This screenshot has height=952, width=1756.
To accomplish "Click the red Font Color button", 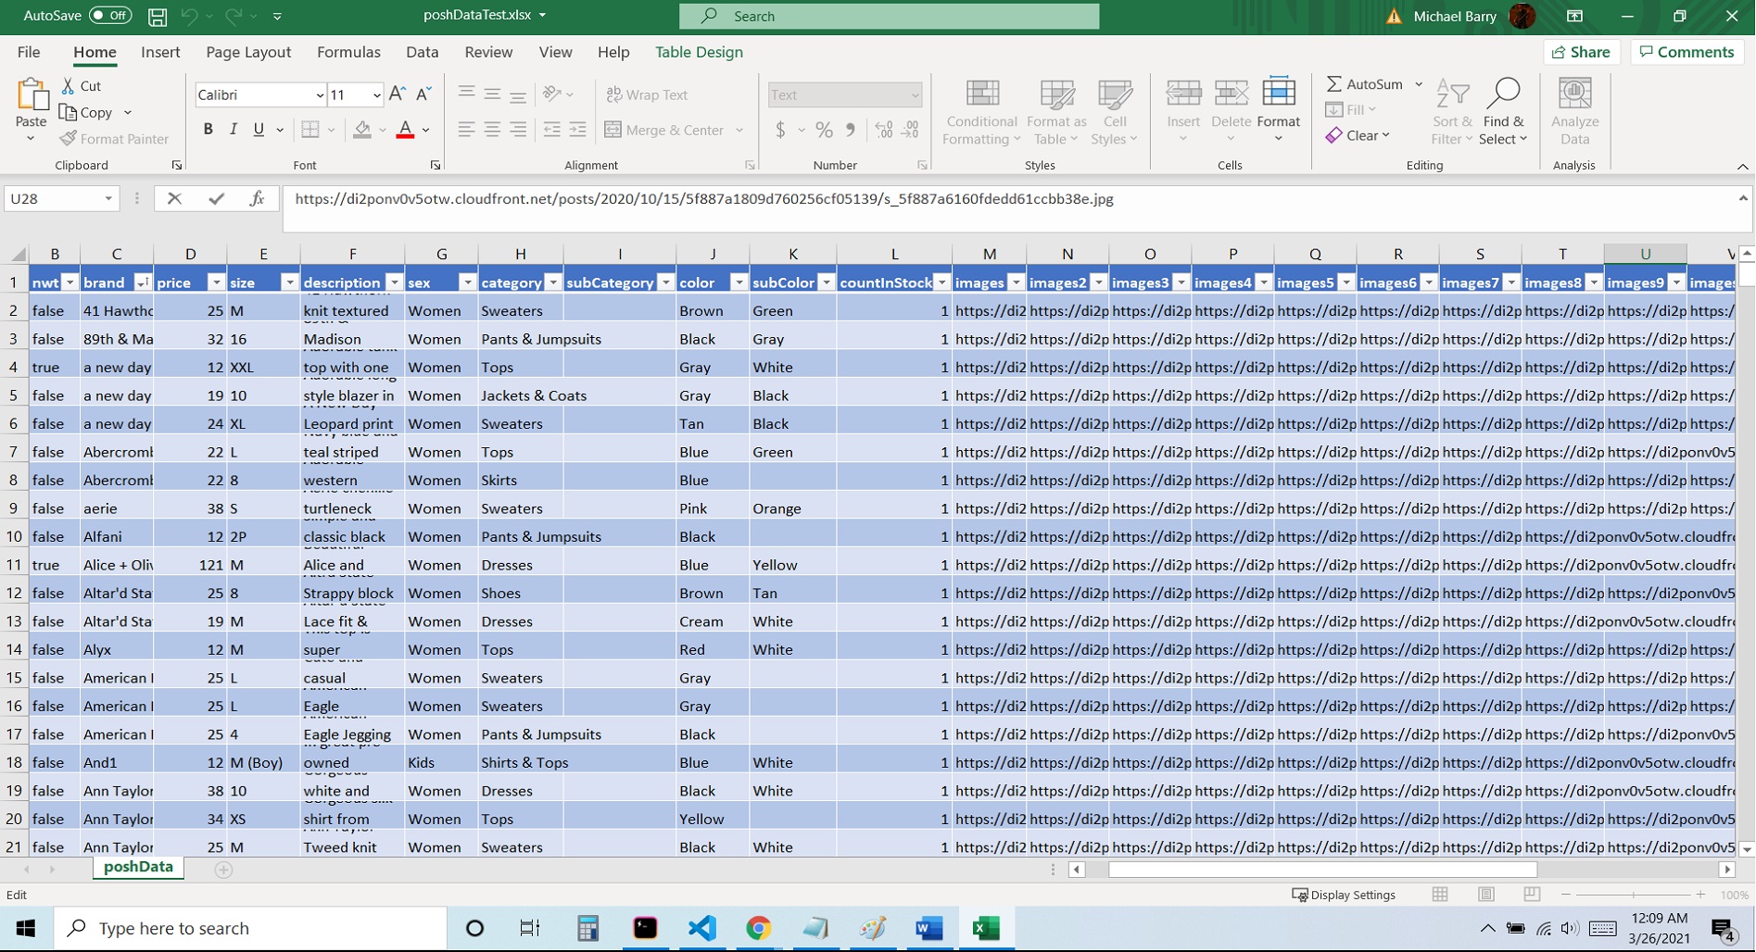I will 405,130.
